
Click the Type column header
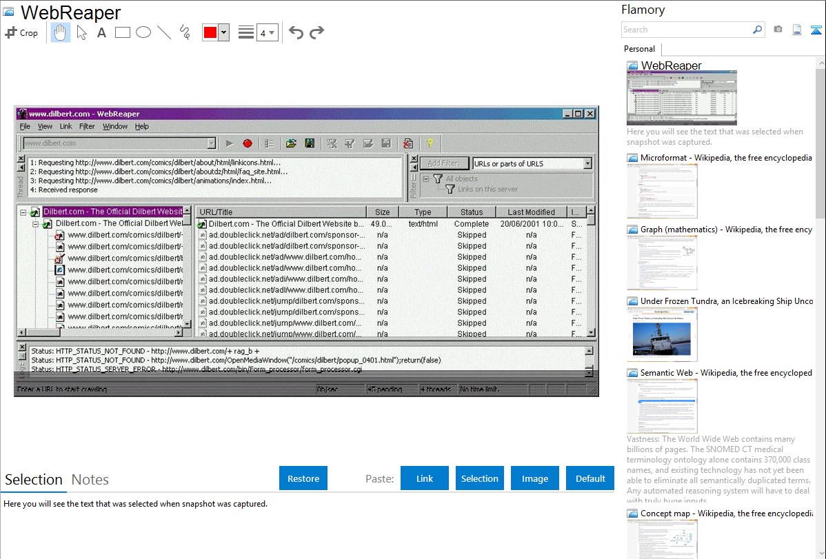click(423, 212)
